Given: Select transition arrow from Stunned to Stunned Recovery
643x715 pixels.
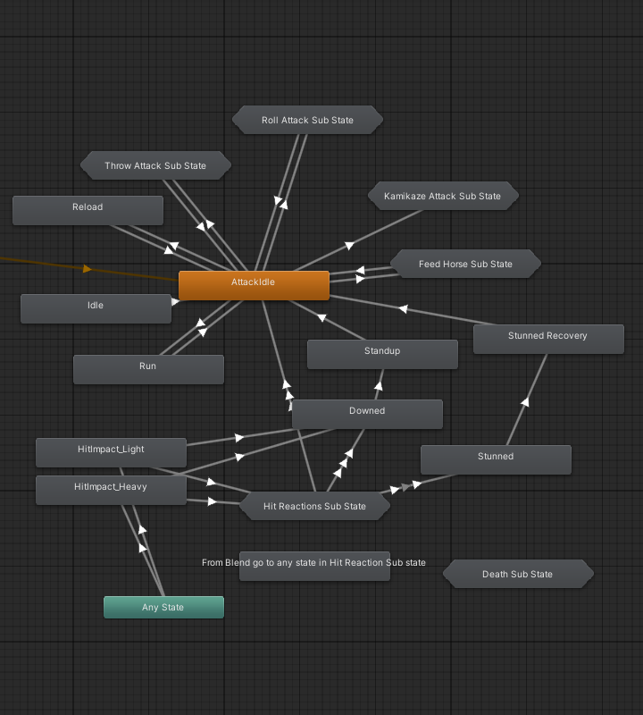Looking at the screenshot, I should point(525,402).
